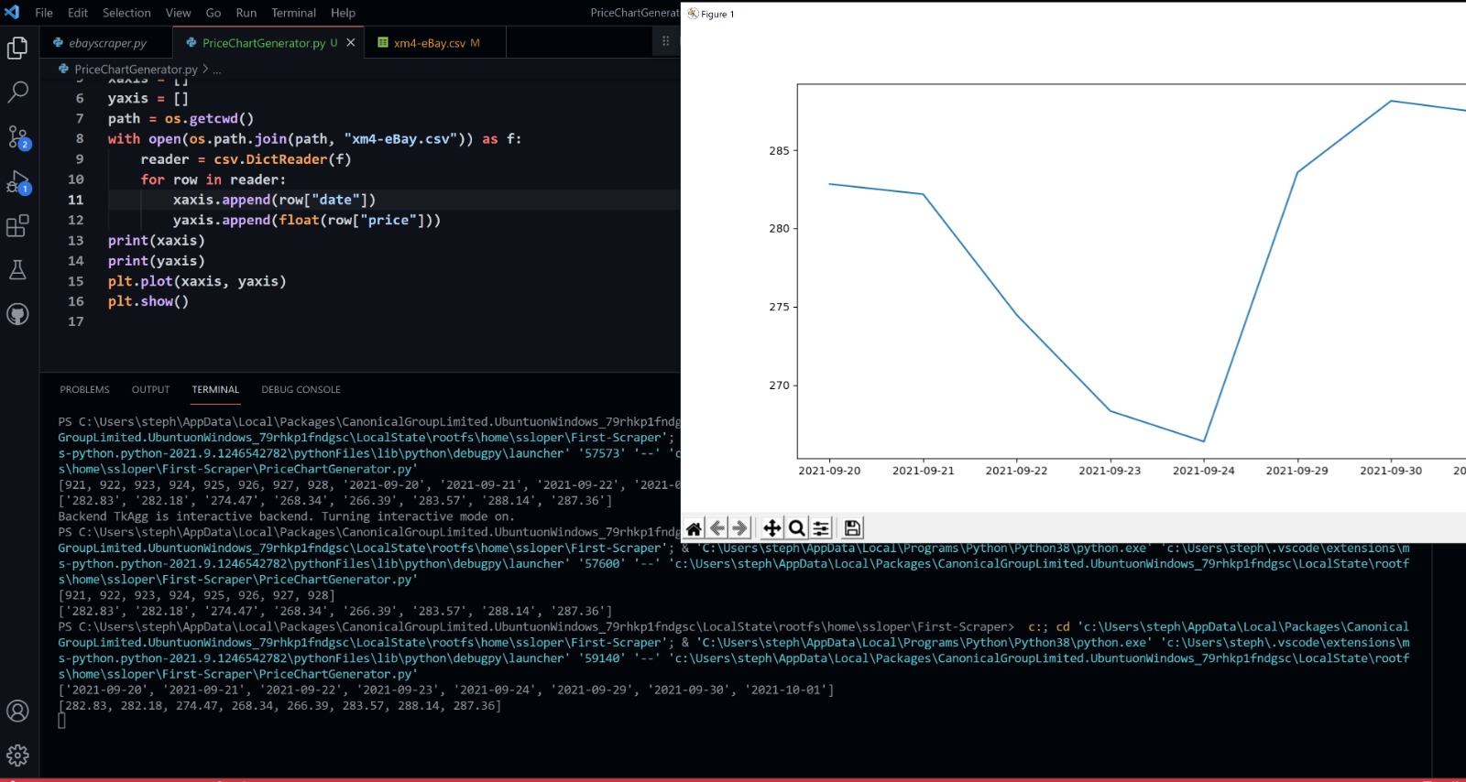Click the VS Code logo icon
The width and height of the screenshot is (1466, 782).
[12, 12]
